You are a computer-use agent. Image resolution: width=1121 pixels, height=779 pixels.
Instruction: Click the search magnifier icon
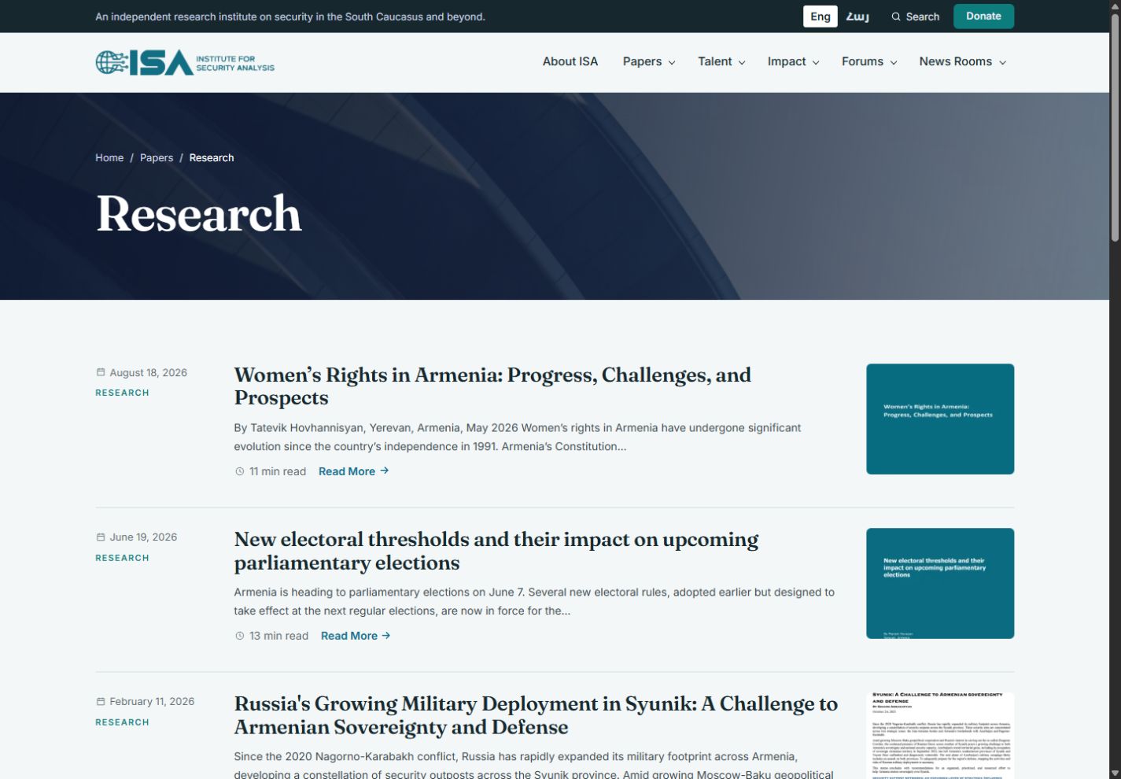click(896, 17)
